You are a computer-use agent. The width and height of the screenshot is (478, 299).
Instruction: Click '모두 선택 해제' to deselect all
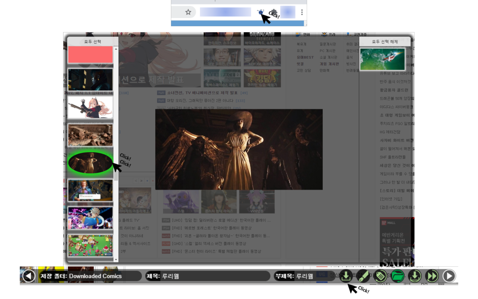point(385,41)
